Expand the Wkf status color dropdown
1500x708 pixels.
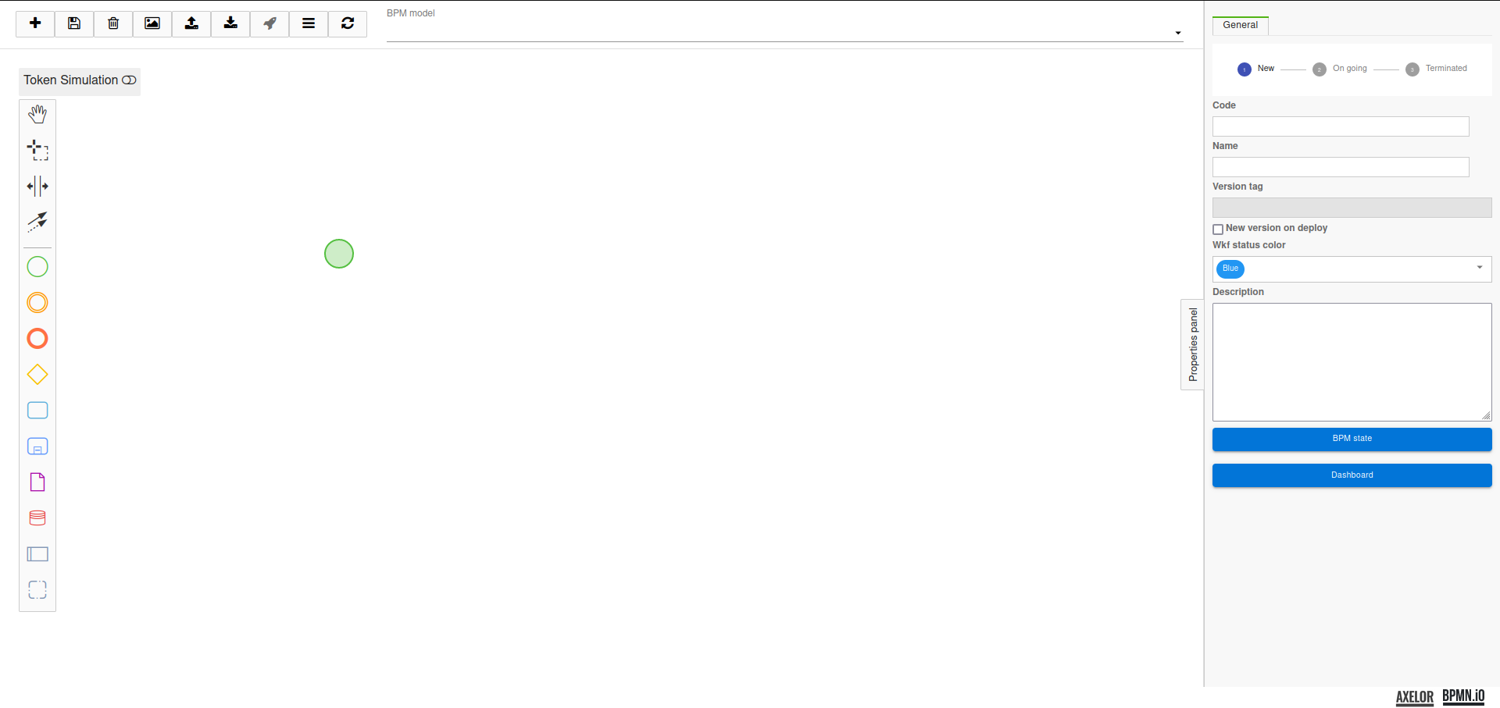1479,268
